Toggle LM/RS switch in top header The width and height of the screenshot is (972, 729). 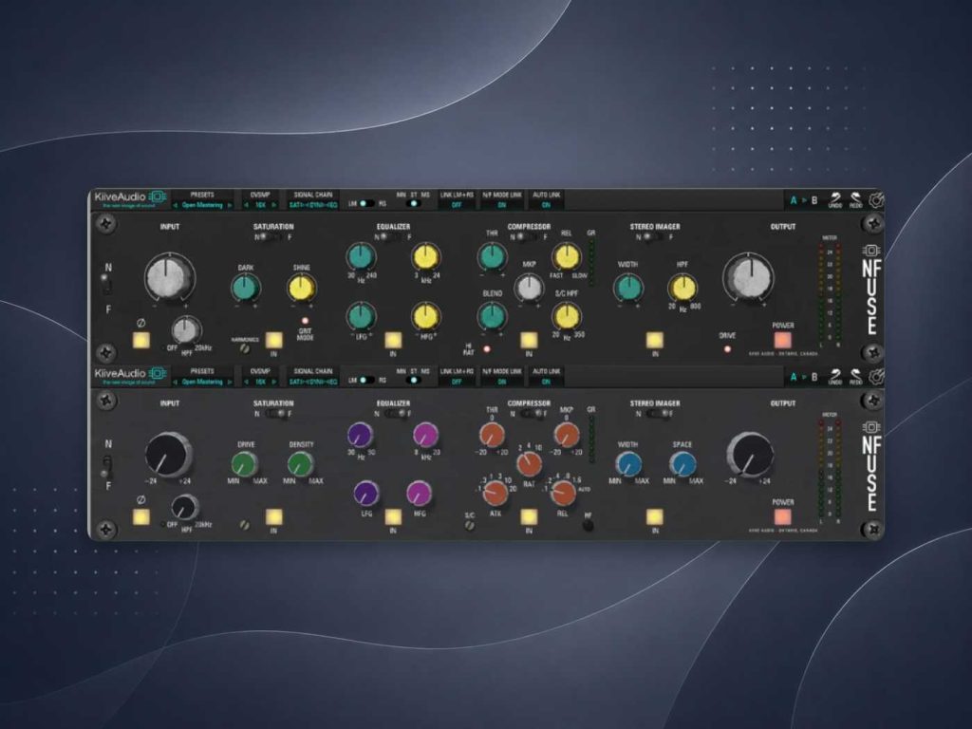click(367, 203)
